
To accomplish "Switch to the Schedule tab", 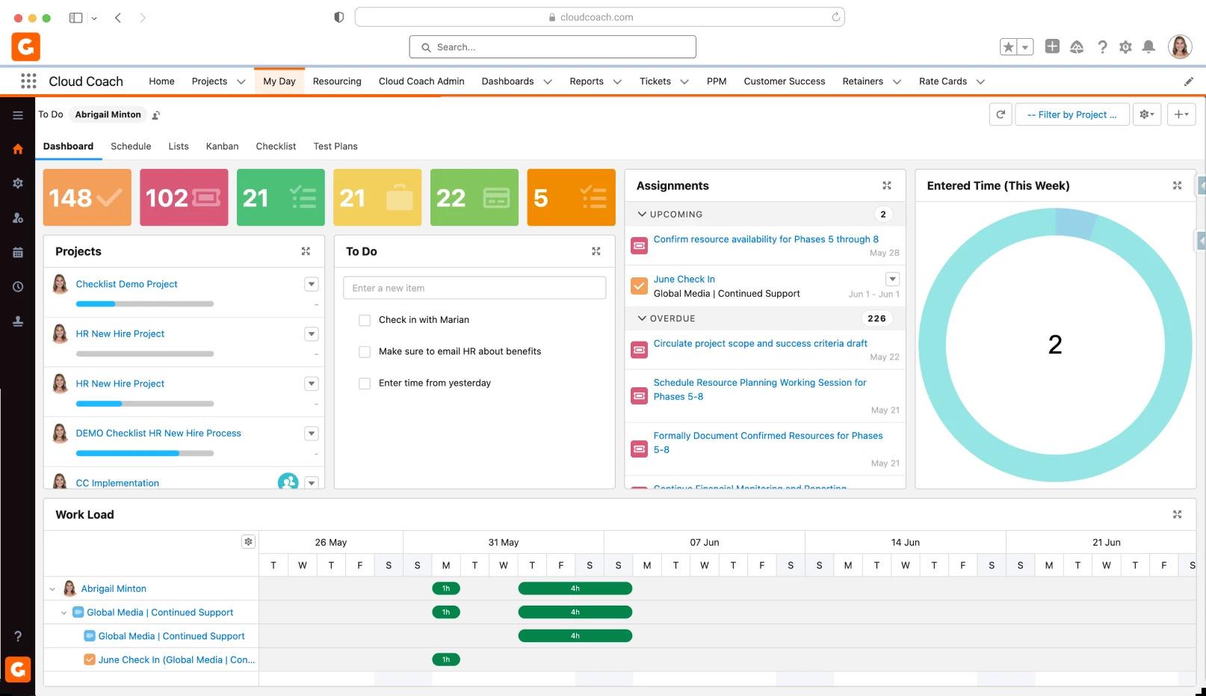I will click(x=131, y=147).
